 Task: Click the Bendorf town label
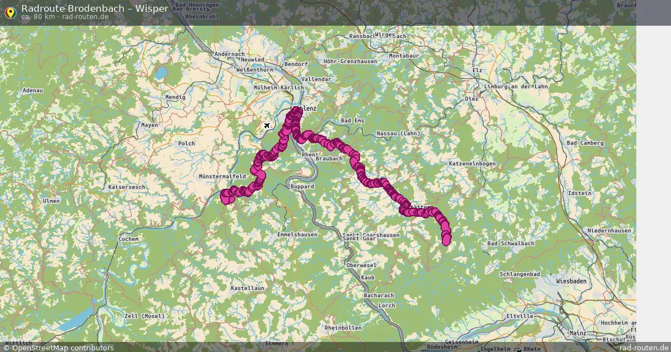coord(296,64)
